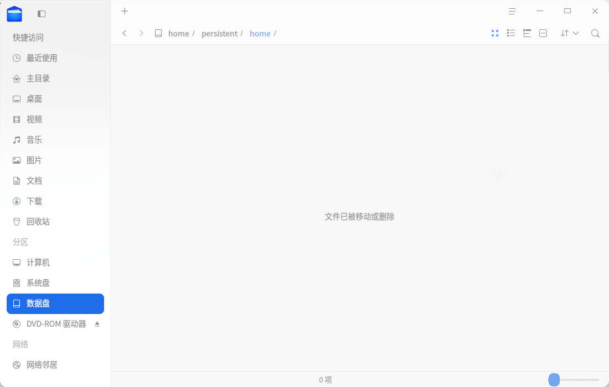The image size is (609, 387).
Task: Click first home breadcrumb segment
Action: 179,34
